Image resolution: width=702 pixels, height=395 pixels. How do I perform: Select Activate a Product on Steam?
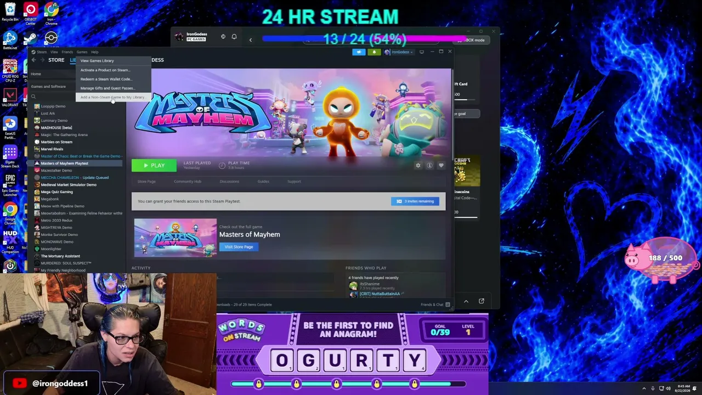tap(105, 70)
